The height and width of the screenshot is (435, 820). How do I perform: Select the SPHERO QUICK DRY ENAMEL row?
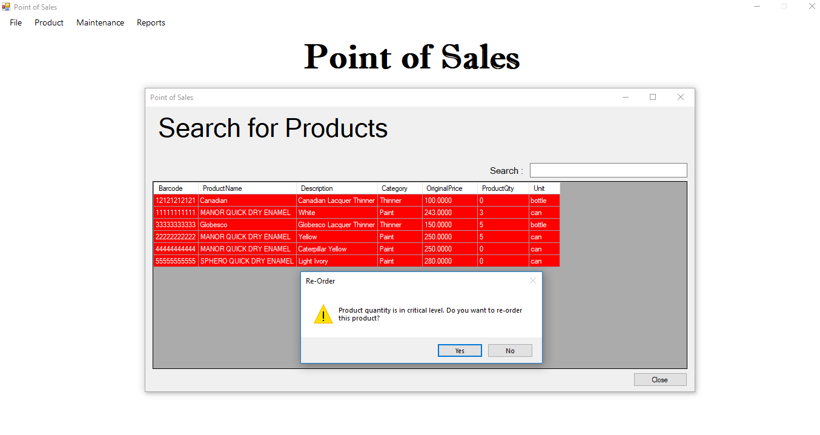(x=246, y=261)
